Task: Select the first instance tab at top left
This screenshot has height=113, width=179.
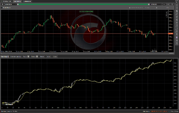Action: click(6, 1)
